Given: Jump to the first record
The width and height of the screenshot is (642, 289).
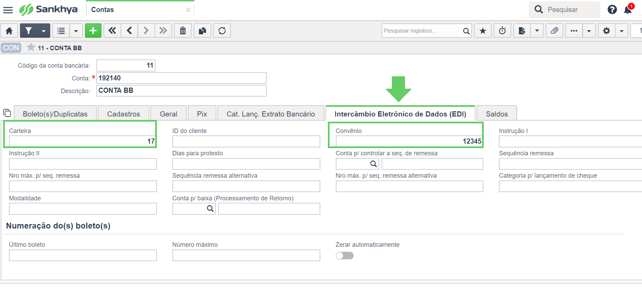Looking at the screenshot, I should [112, 31].
